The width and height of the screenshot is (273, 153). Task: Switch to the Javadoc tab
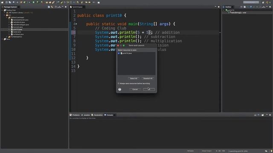coord(85,115)
